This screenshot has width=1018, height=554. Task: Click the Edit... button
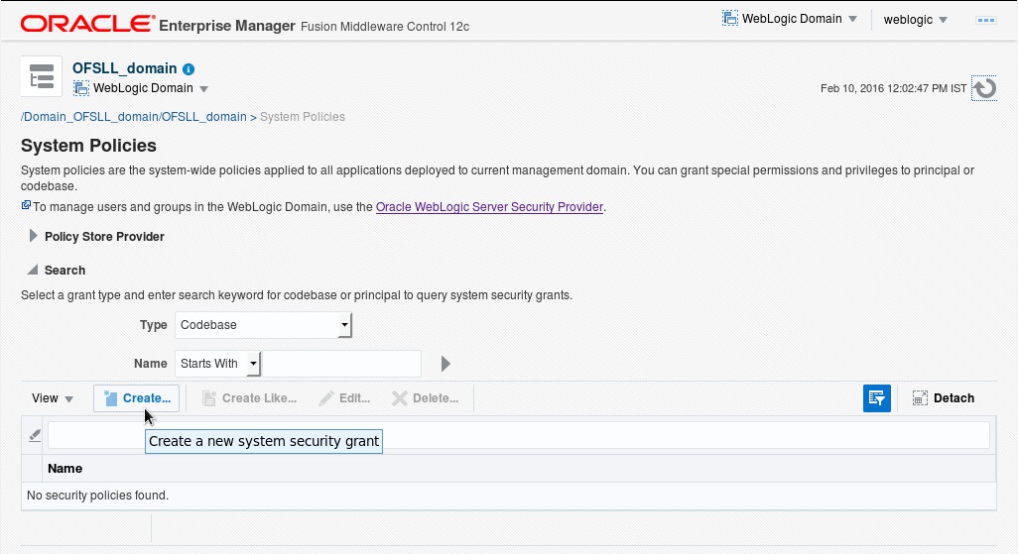tap(344, 398)
